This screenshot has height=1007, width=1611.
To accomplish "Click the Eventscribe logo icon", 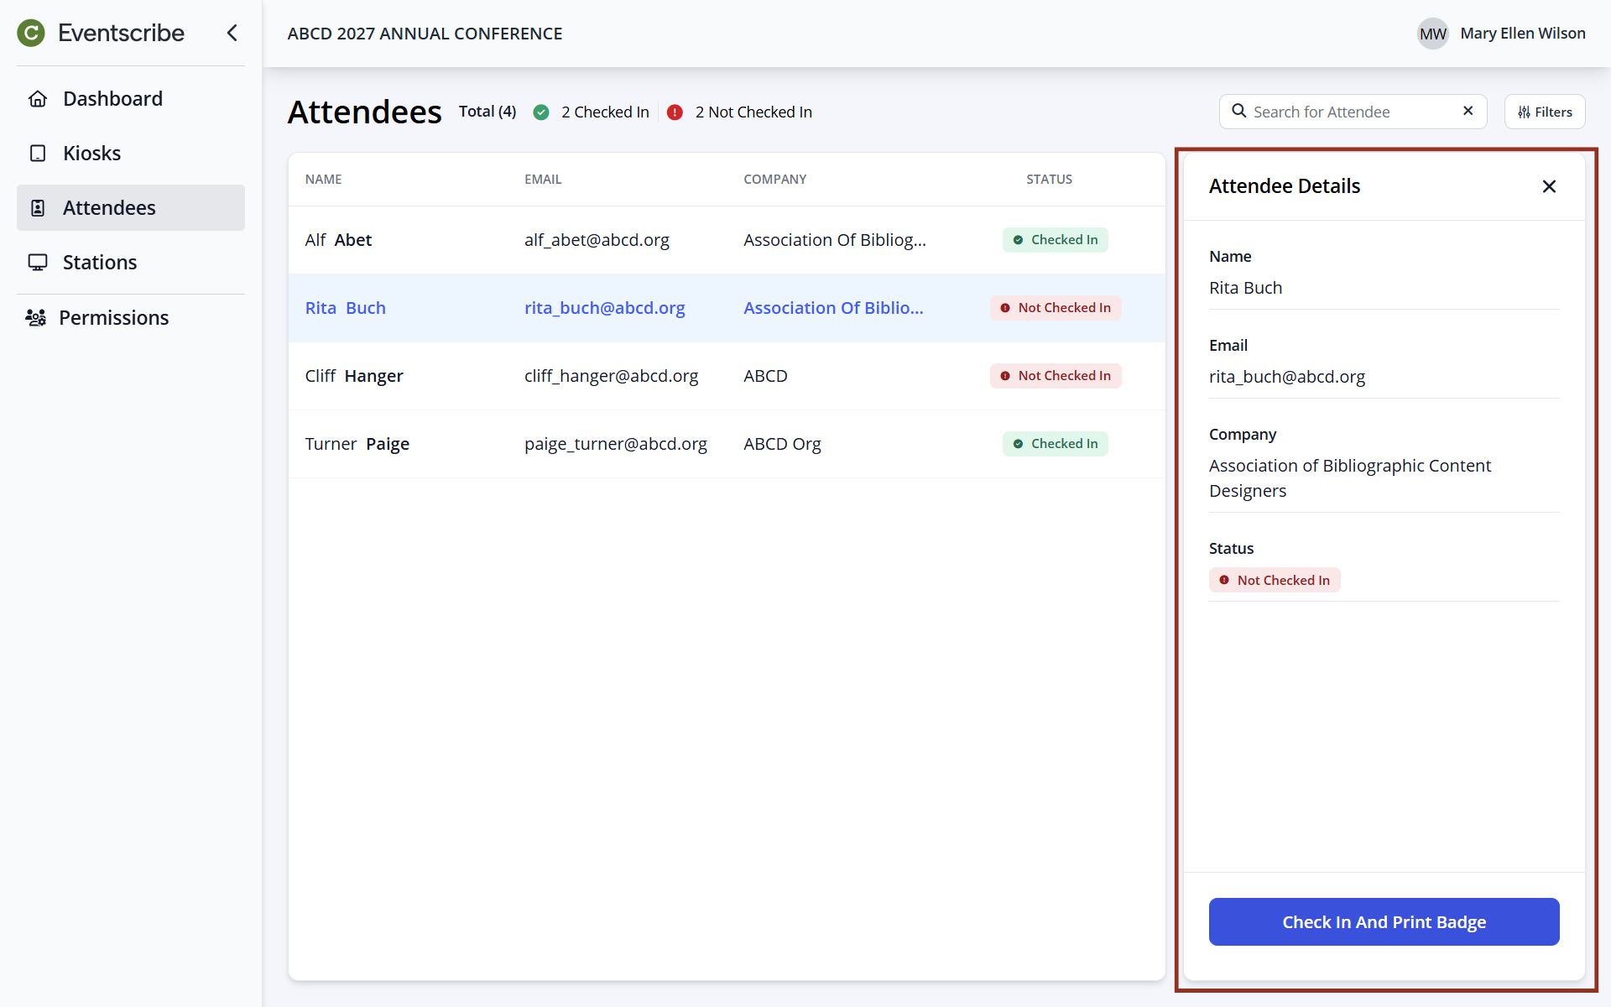I will [x=31, y=33].
